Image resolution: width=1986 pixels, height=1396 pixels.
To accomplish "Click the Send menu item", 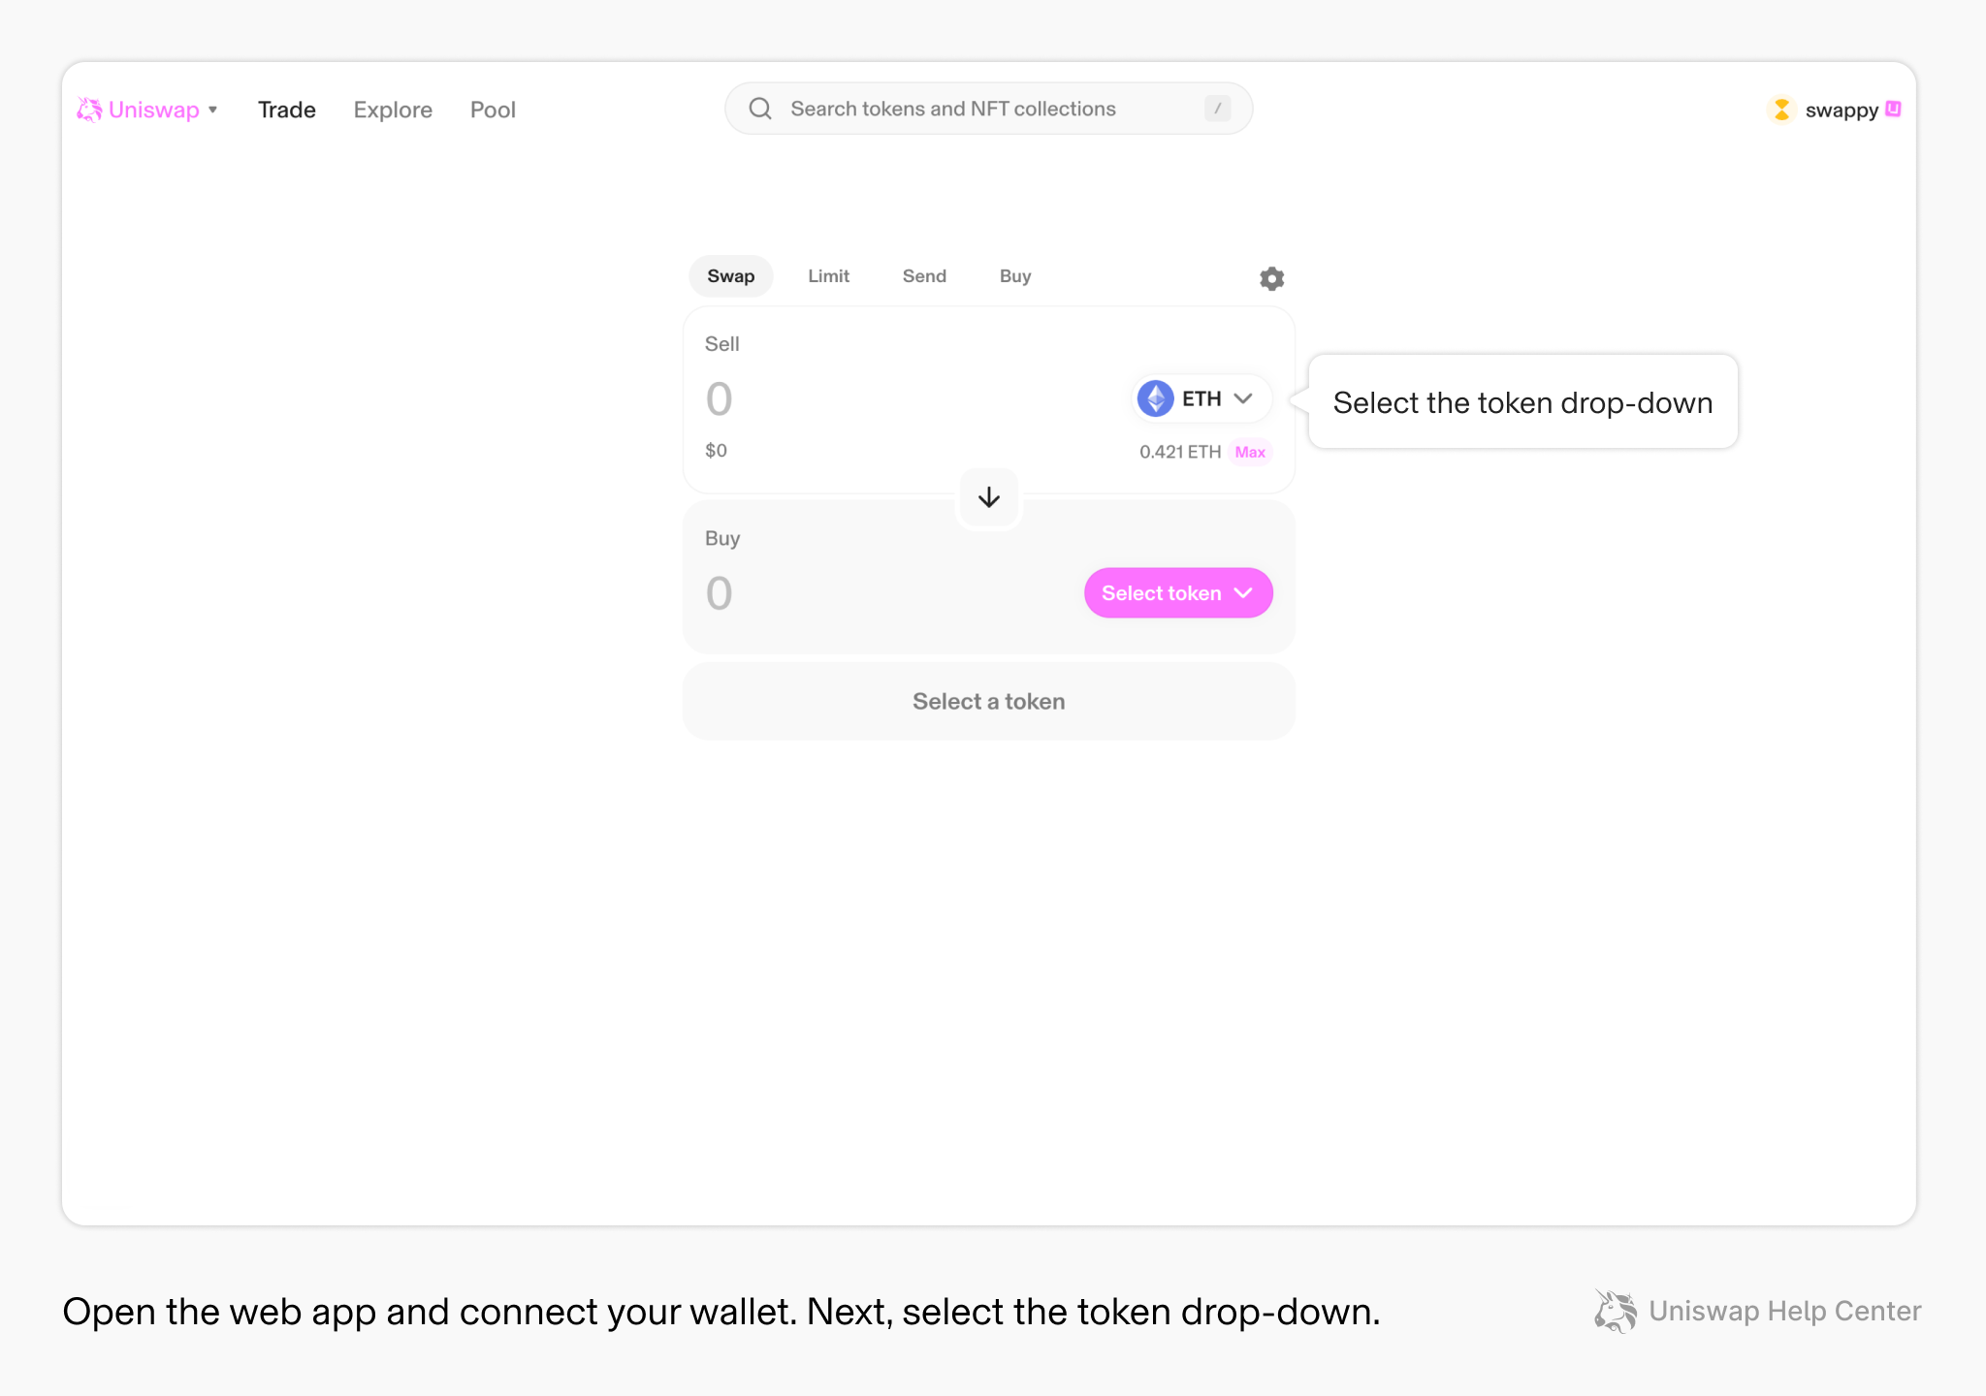I will [x=923, y=276].
